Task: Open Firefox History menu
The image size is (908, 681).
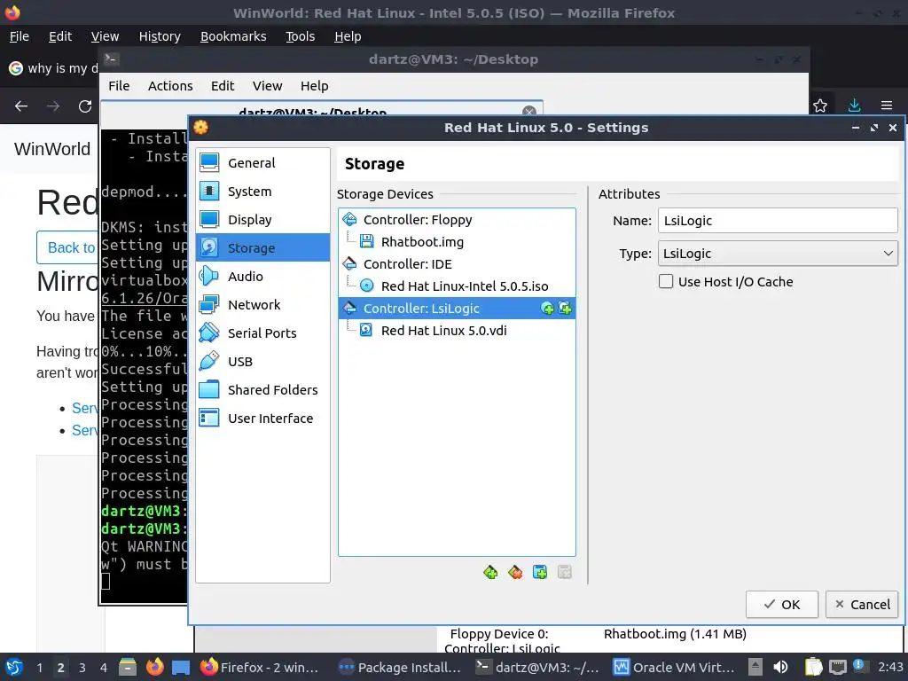Action: coord(160,36)
